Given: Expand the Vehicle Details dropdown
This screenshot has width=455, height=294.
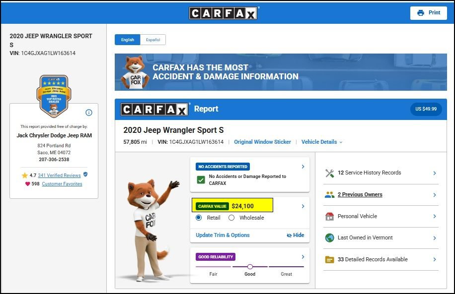Looking at the screenshot, I should (x=322, y=142).
